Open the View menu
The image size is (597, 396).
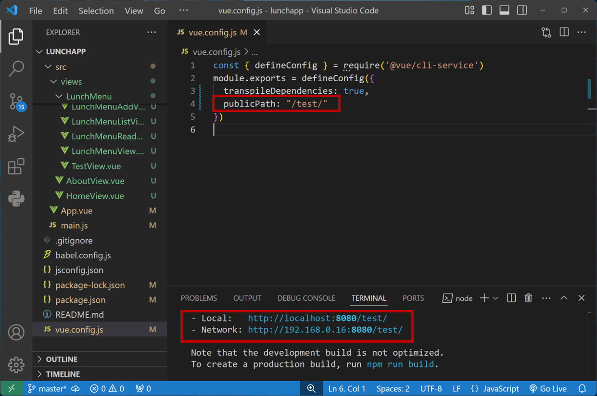pyautogui.click(x=134, y=11)
